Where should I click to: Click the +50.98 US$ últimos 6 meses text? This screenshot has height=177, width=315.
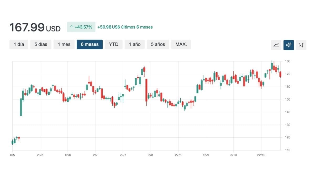click(125, 27)
